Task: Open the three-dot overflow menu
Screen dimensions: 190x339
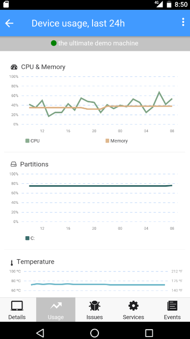Action: point(183,22)
